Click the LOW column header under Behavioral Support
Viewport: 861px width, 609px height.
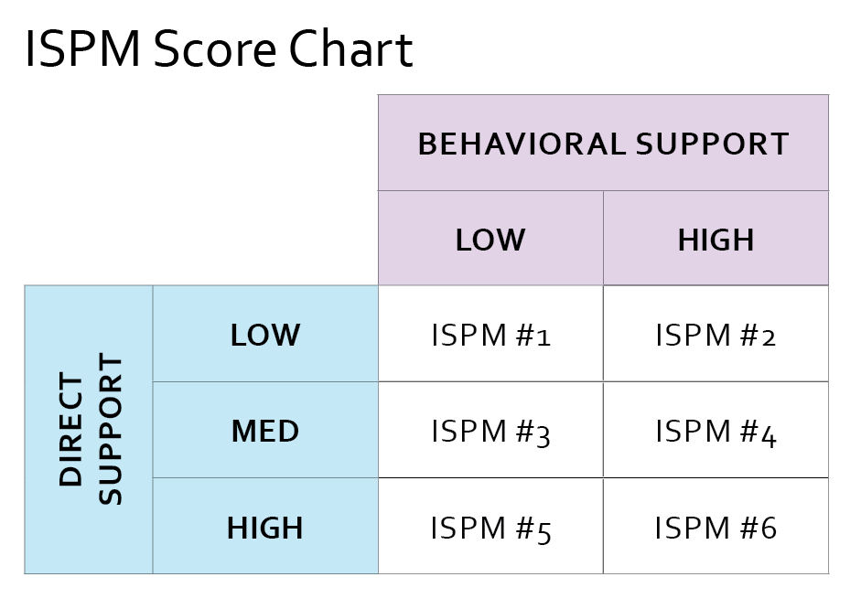(x=490, y=240)
